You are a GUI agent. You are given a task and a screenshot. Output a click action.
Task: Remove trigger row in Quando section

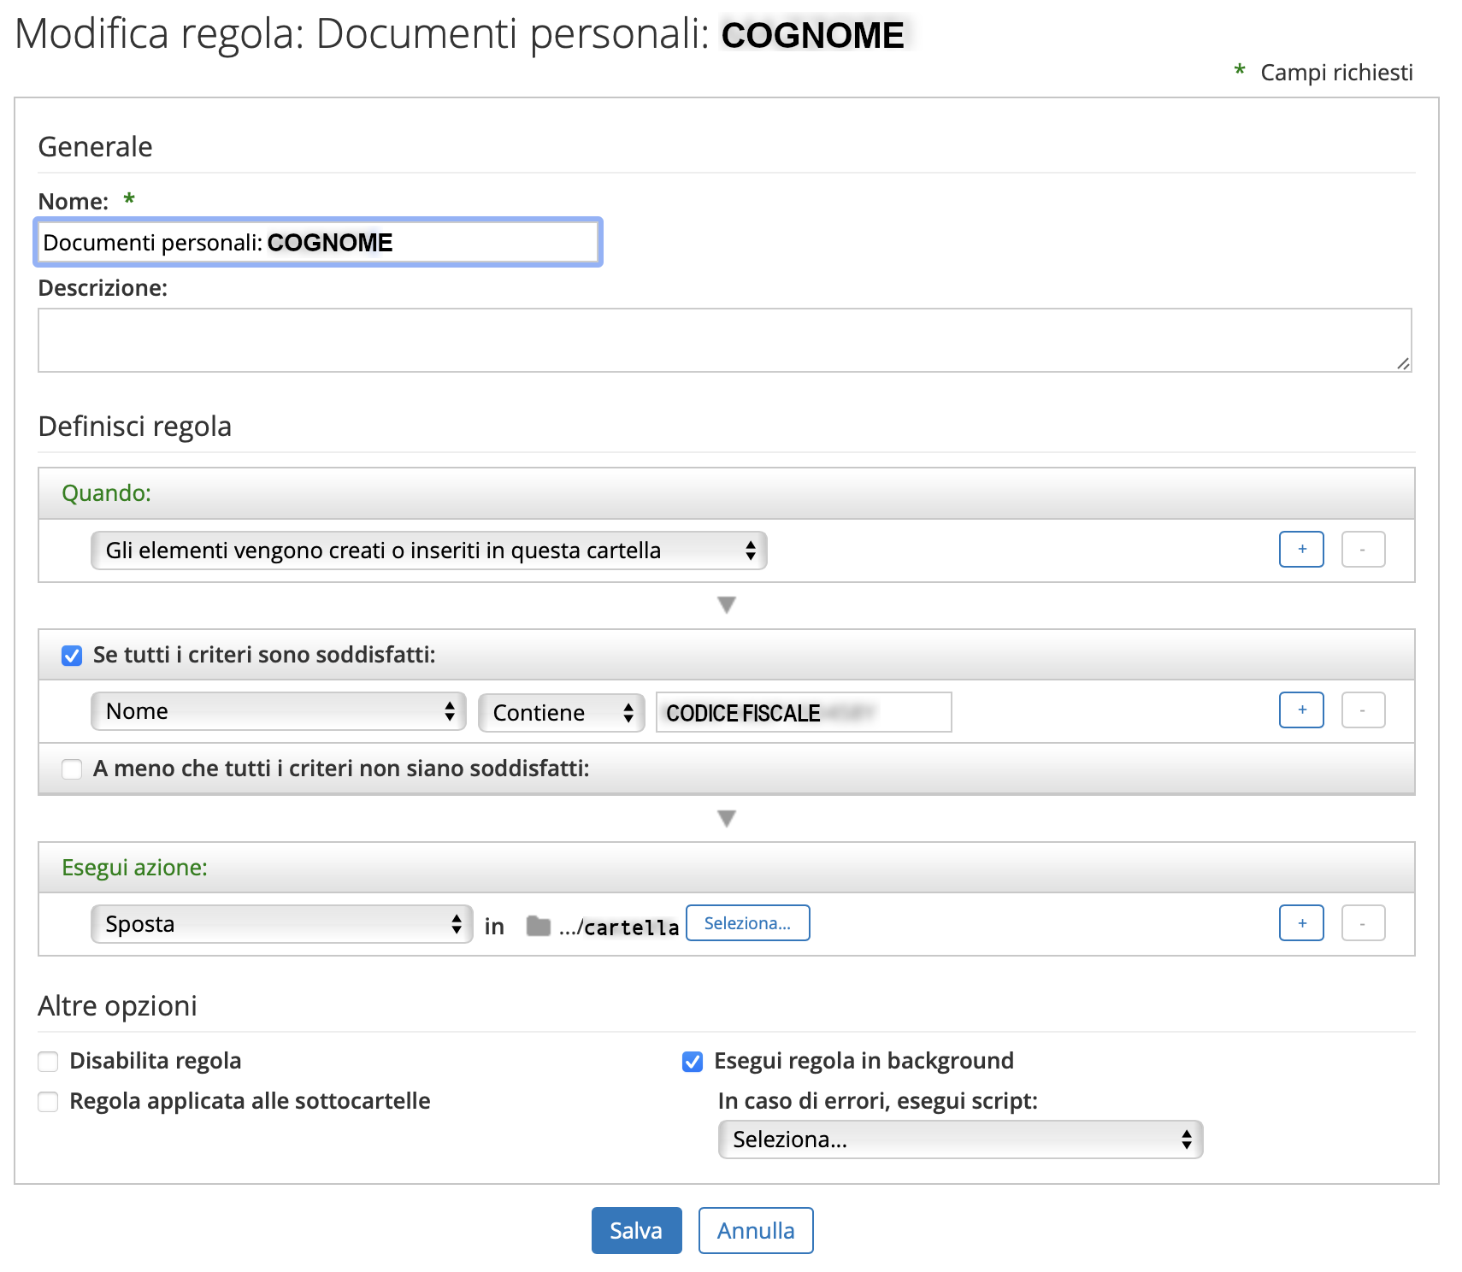click(x=1362, y=549)
